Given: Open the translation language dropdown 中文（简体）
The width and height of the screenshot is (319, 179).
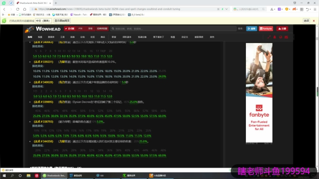Looking at the screenshot, I should point(43,21).
